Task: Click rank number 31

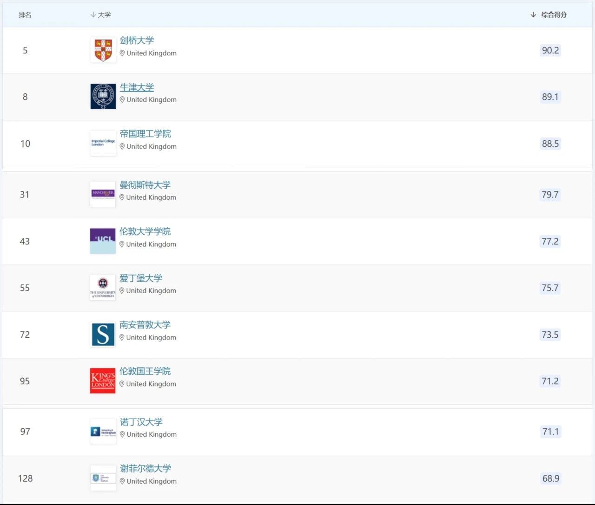Action: 25,195
